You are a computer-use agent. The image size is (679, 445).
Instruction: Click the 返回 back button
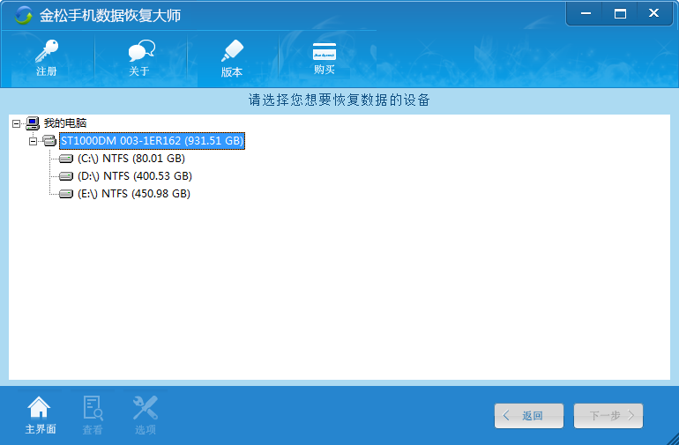click(x=529, y=416)
